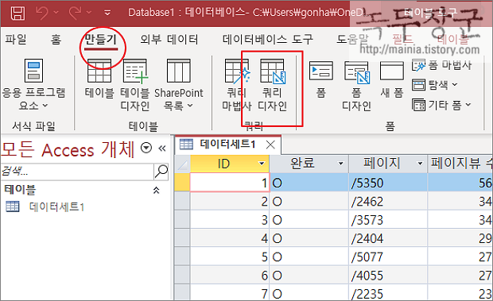Create a new 테이블 from the ribbon

pyautogui.click(x=99, y=79)
